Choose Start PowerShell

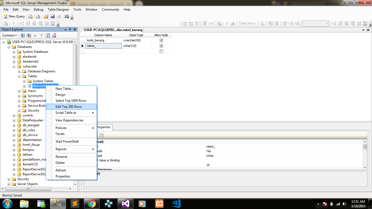tap(71, 142)
